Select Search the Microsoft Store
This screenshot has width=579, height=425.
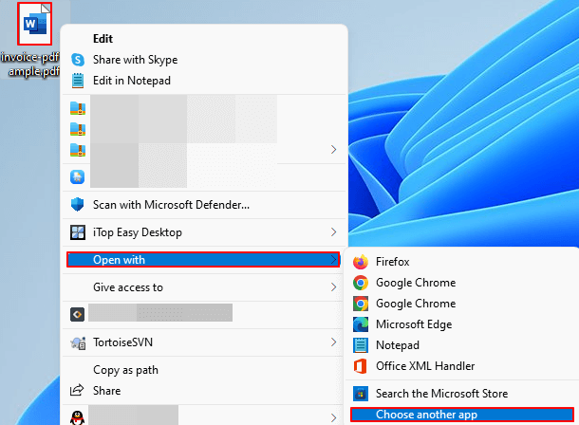pos(462,394)
